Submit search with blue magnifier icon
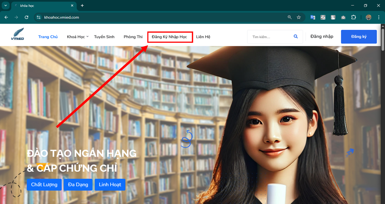 point(296,36)
